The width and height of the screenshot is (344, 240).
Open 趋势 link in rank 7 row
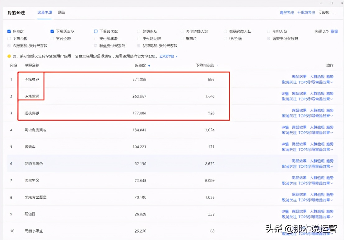click(x=330, y=178)
